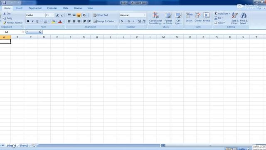
Task: Open the Name Box dropdown arrow
Action: pyautogui.click(x=23, y=32)
